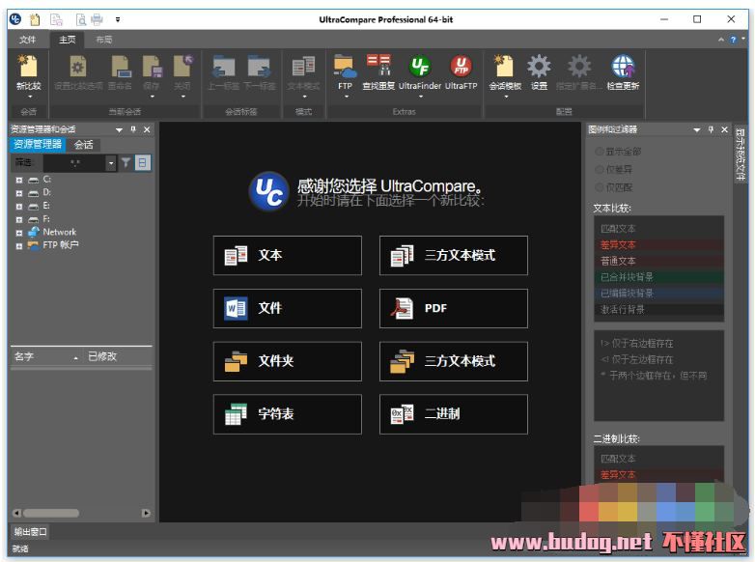Pin the Legend and Filter panel
This screenshot has height=562, width=755.
[711, 129]
